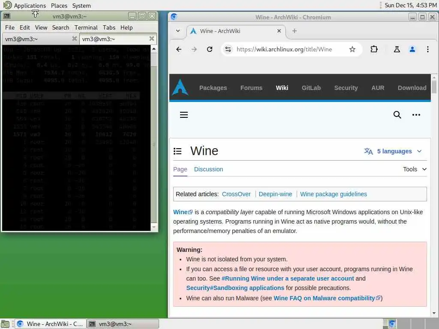This screenshot has width=439, height=329.
Task: Open the GitLab nav link
Action: [311, 88]
